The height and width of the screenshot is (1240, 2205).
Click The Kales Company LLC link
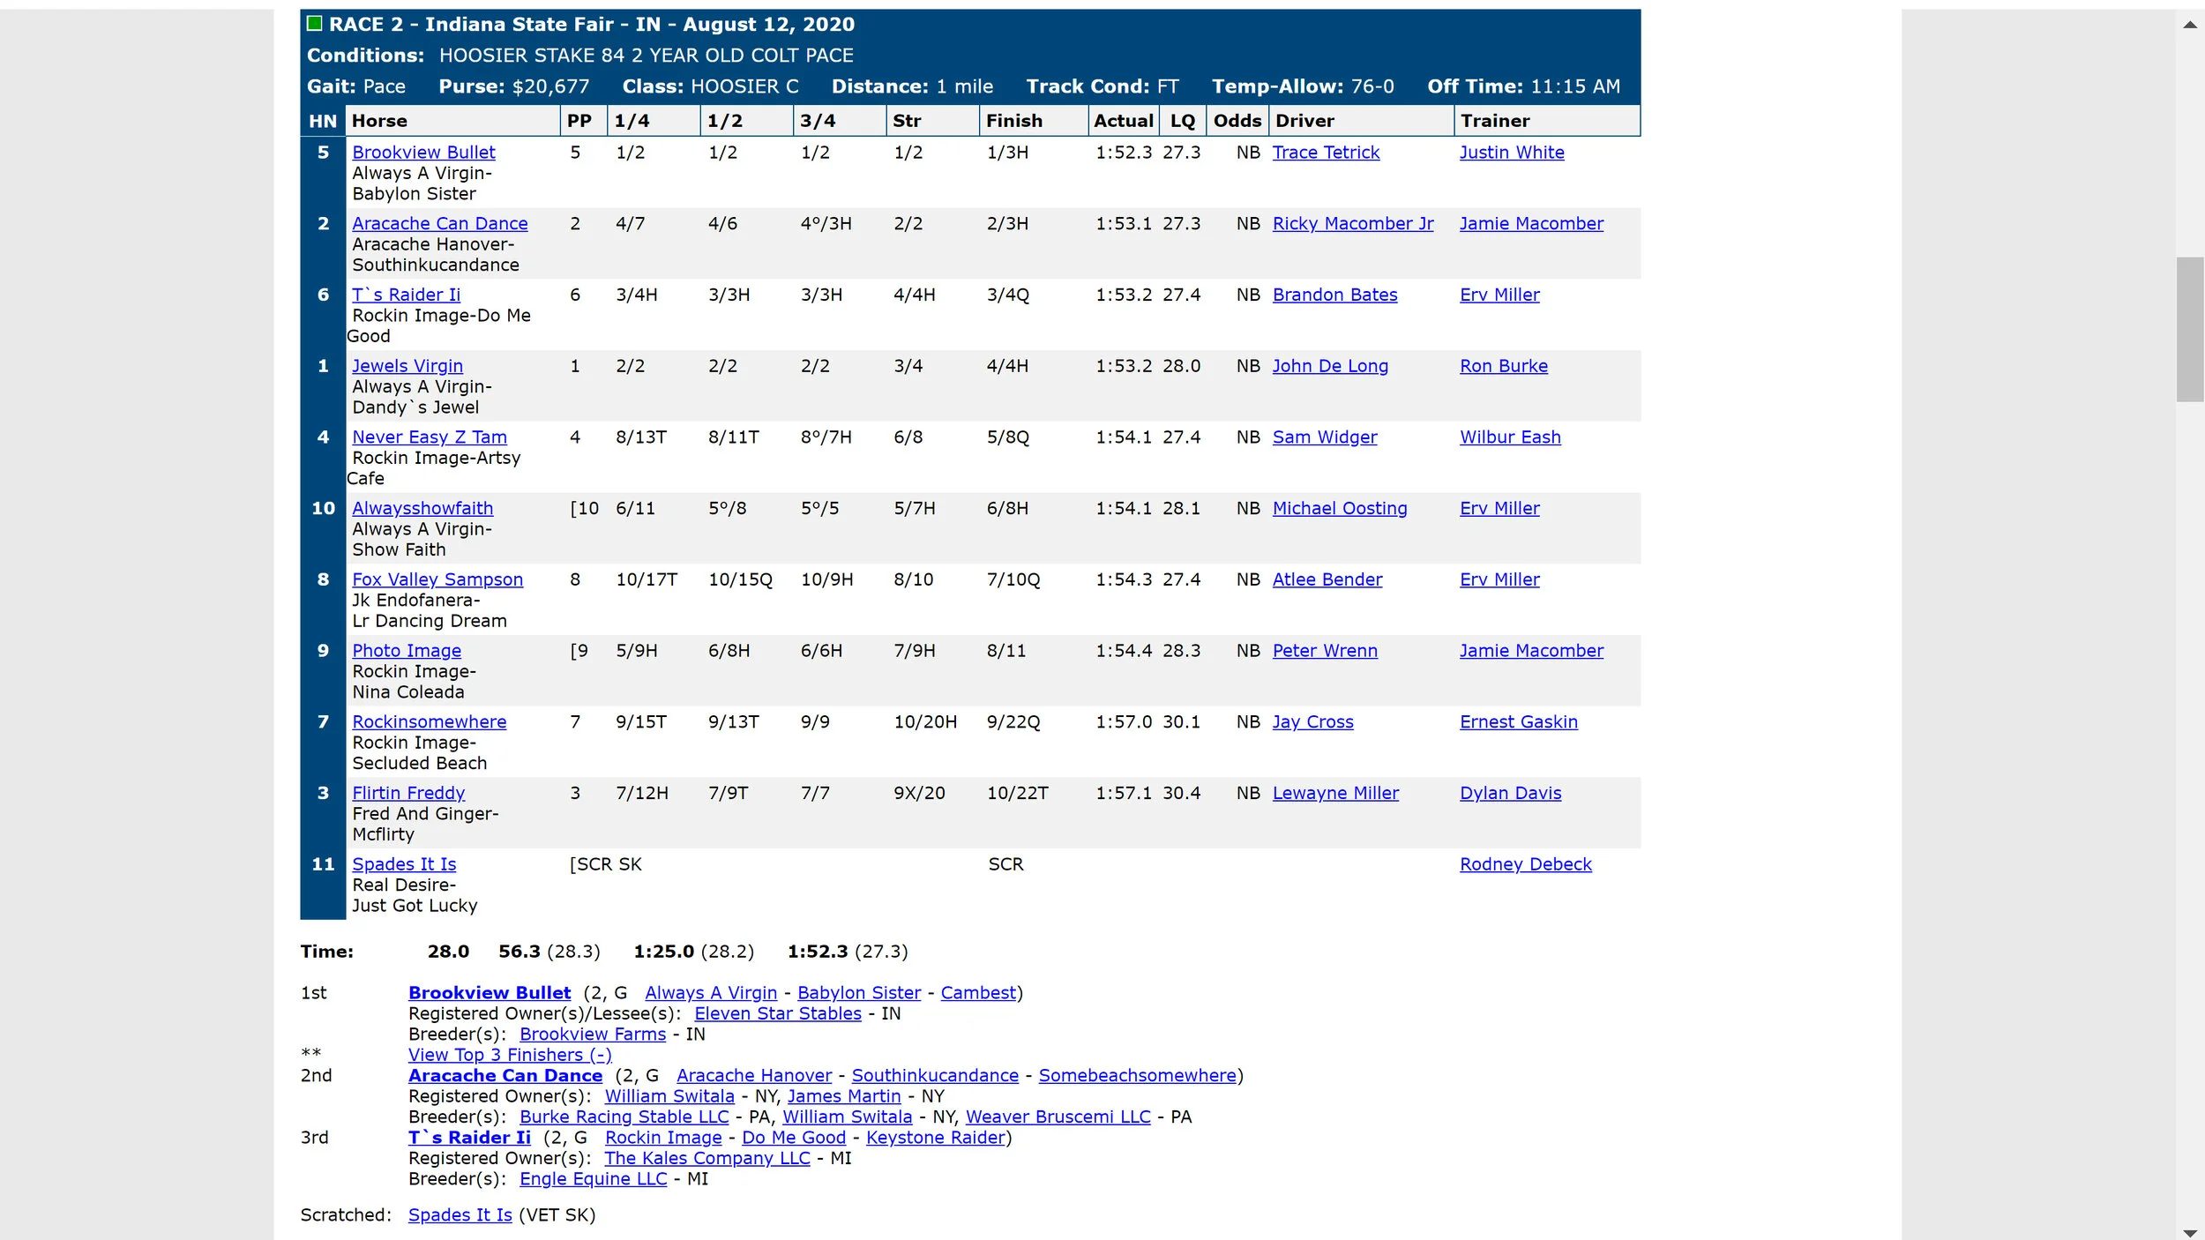click(x=706, y=1158)
